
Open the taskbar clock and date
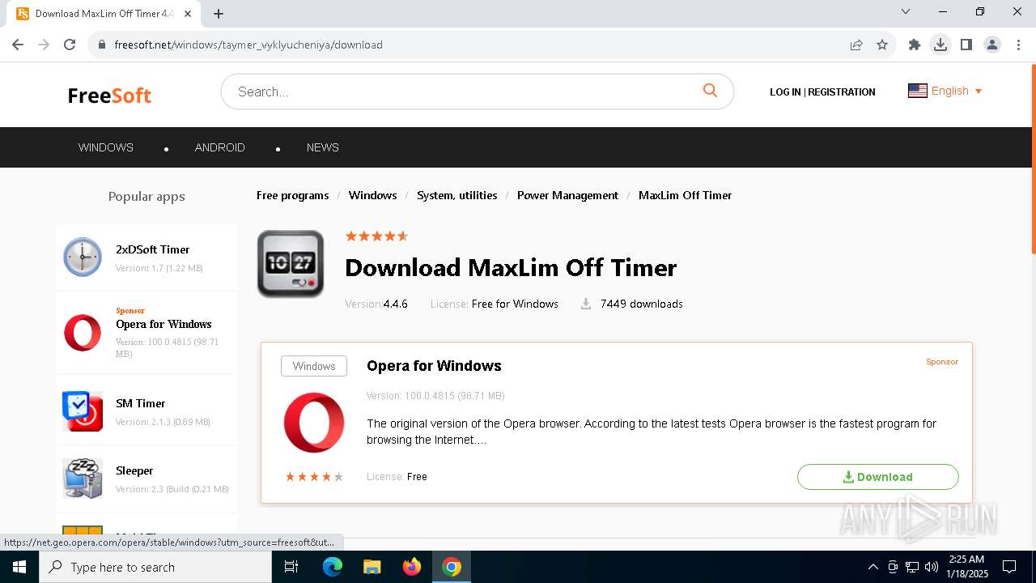point(967,567)
